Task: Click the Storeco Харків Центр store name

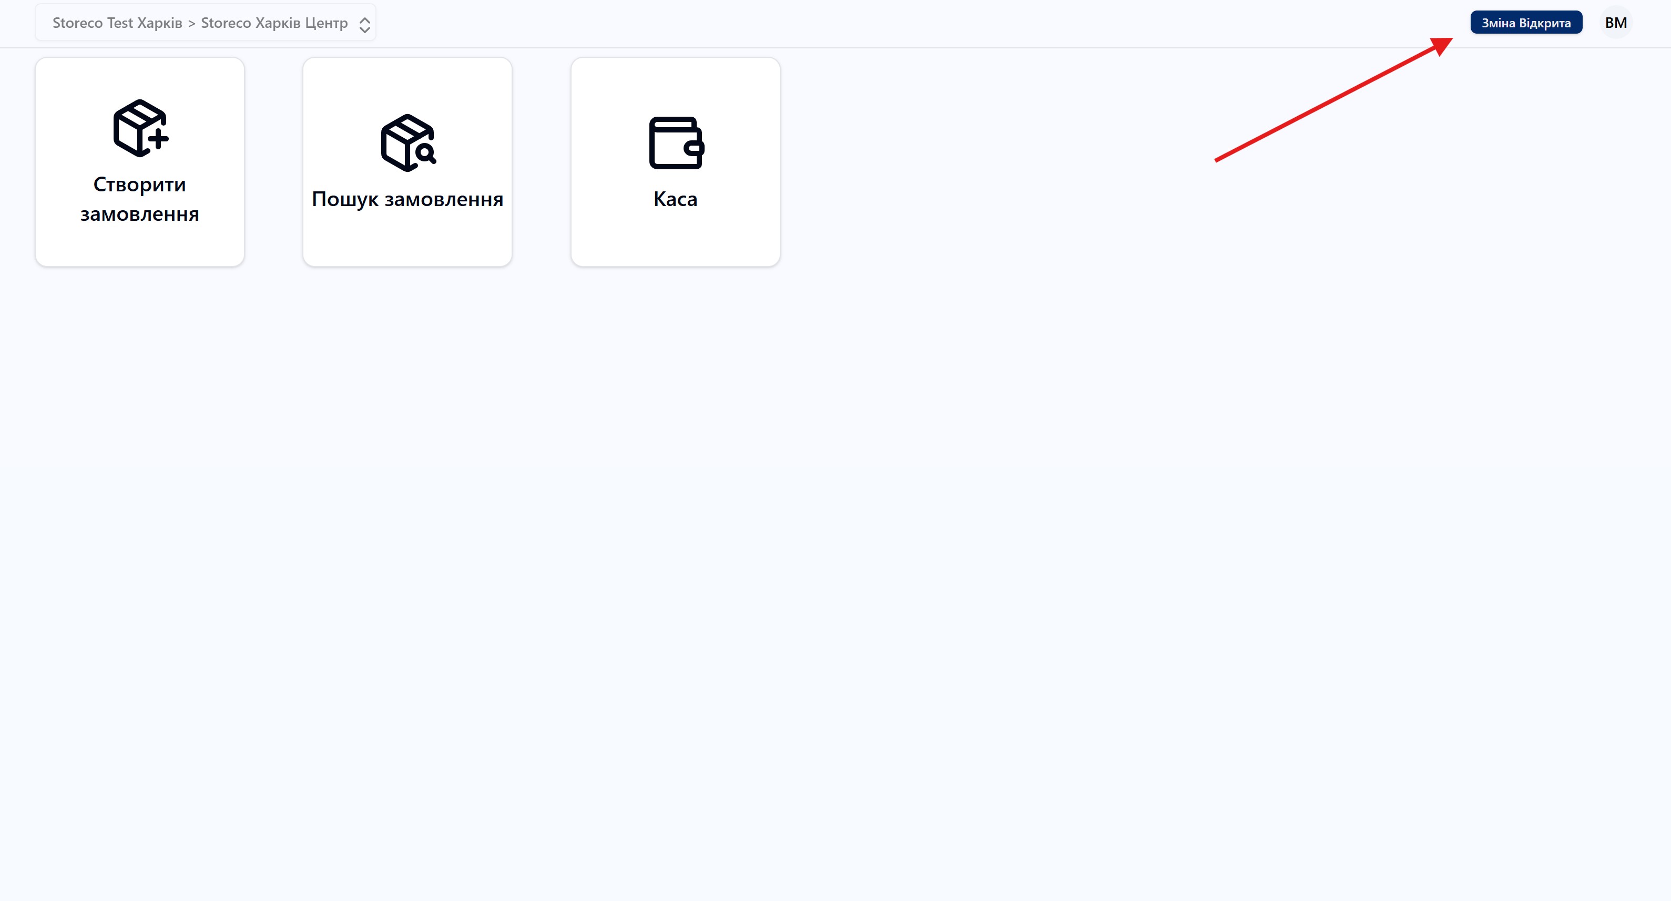Action: [x=274, y=23]
